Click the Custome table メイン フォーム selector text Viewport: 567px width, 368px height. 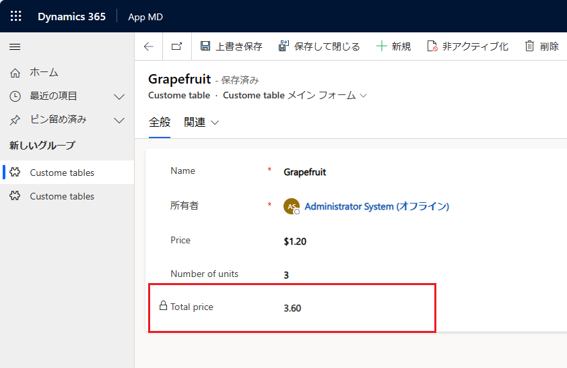(290, 95)
